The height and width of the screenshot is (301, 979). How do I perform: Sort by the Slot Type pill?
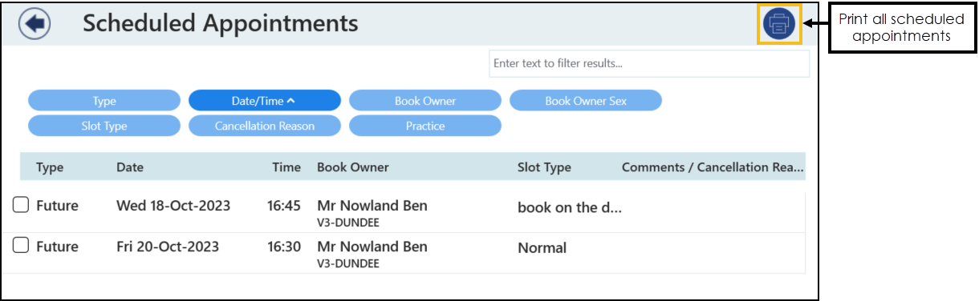click(x=104, y=126)
